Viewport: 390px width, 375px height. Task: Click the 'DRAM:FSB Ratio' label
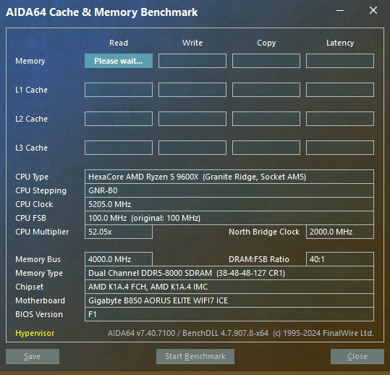[259, 259]
